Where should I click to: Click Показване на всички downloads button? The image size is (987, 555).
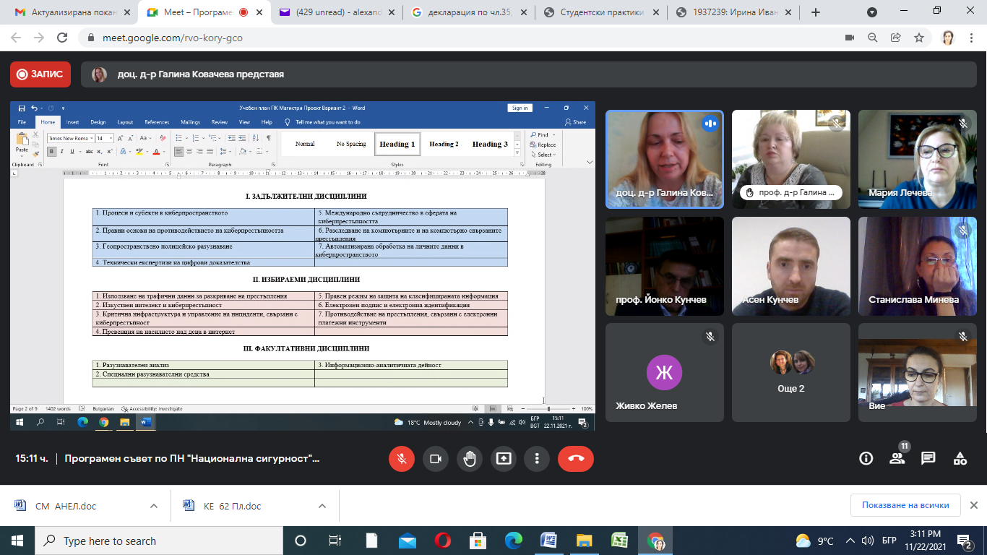[x=905, y=505]
